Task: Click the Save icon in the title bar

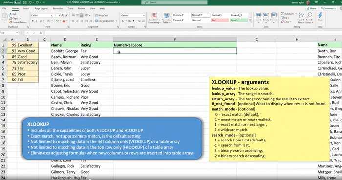Action: click(25, 2)
